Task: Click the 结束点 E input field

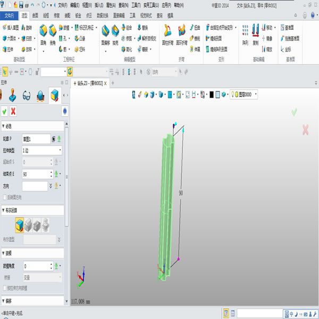Action: click(36, 174)
